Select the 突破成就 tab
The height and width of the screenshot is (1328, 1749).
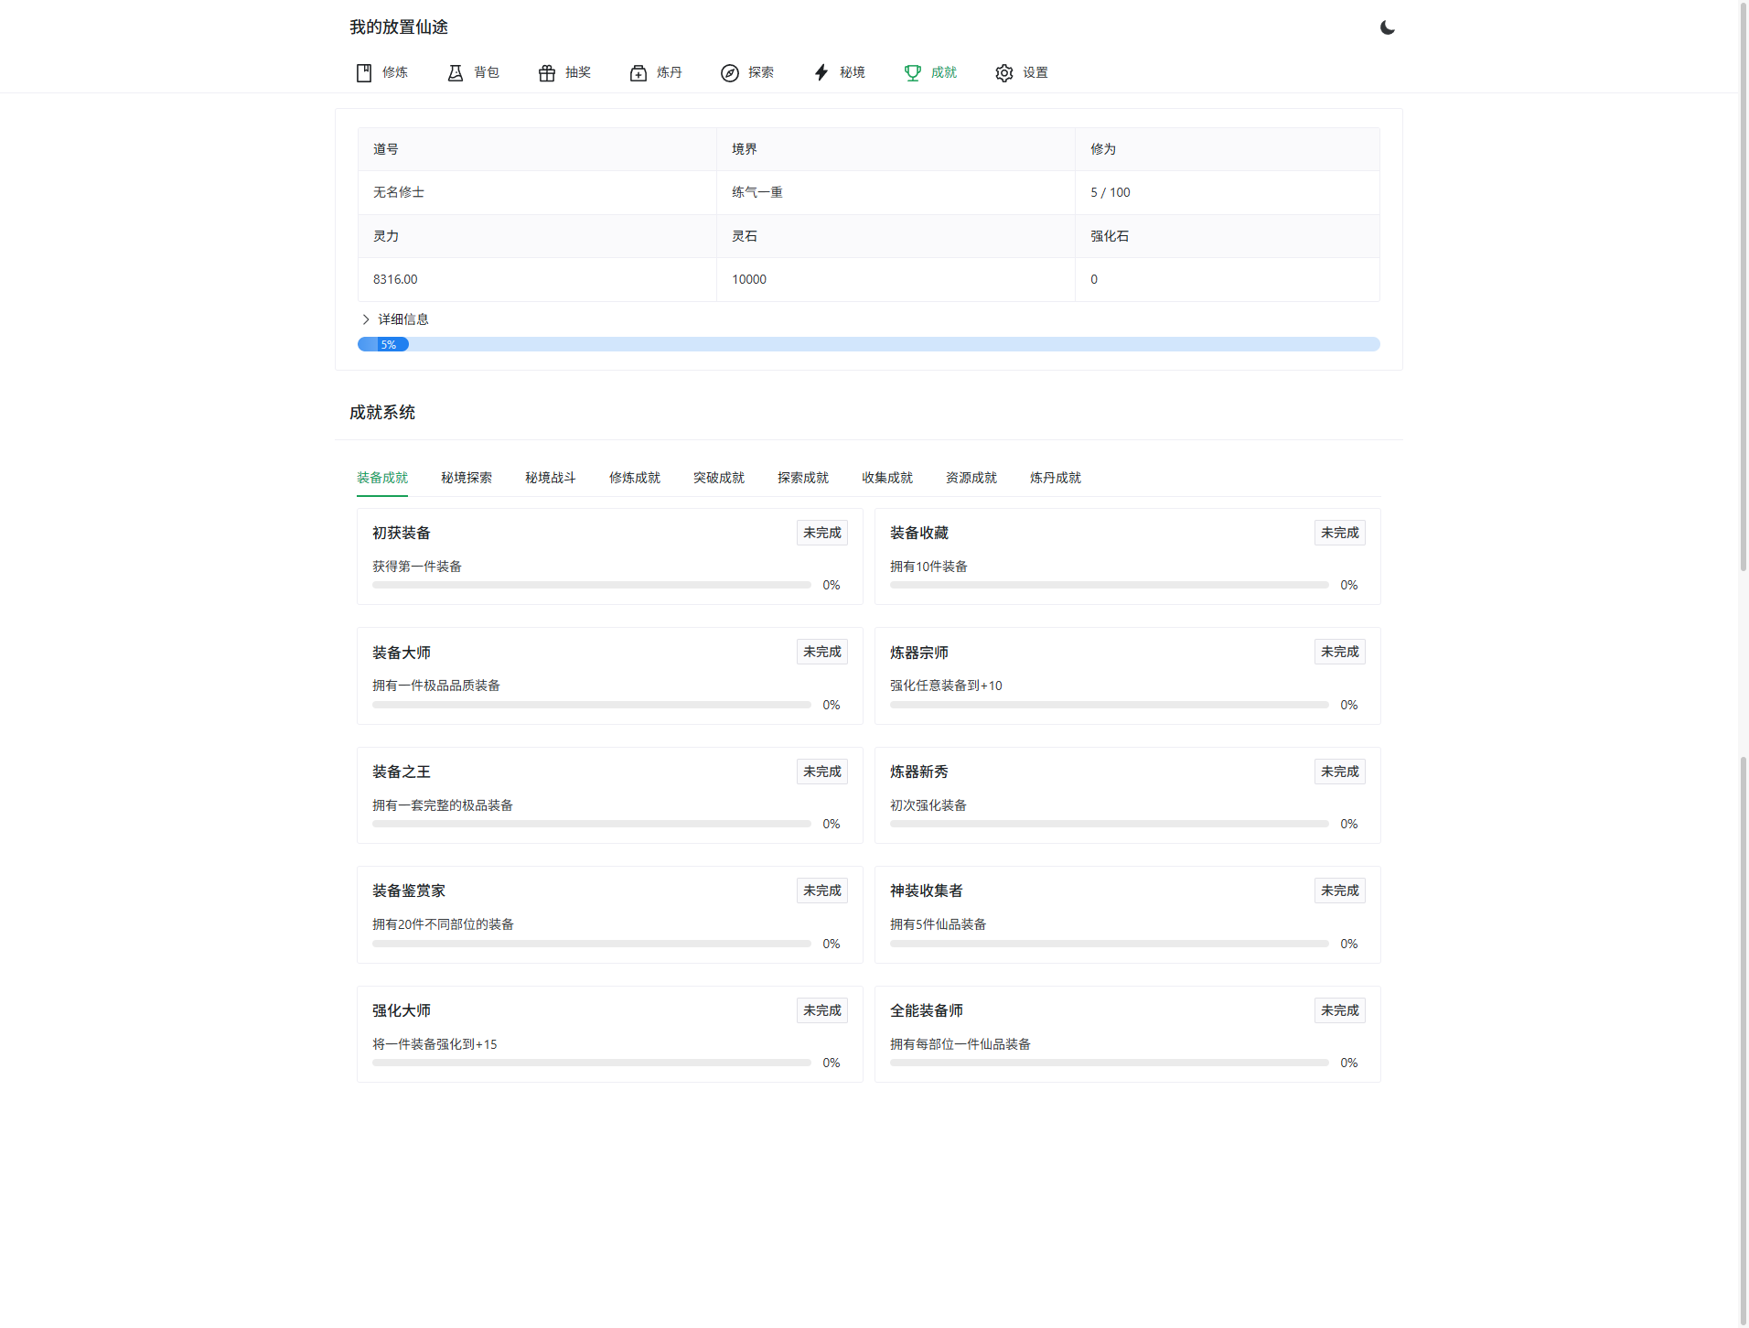pyautogui.click(x=718, y=477)
